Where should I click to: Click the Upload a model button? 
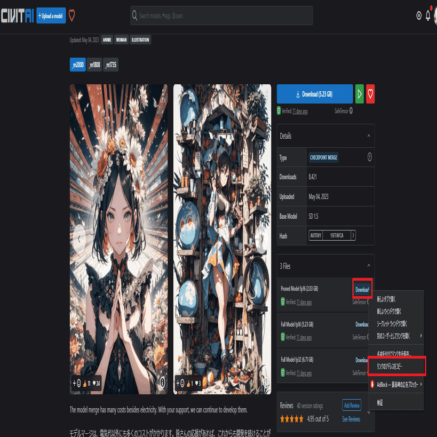[51, 15]
